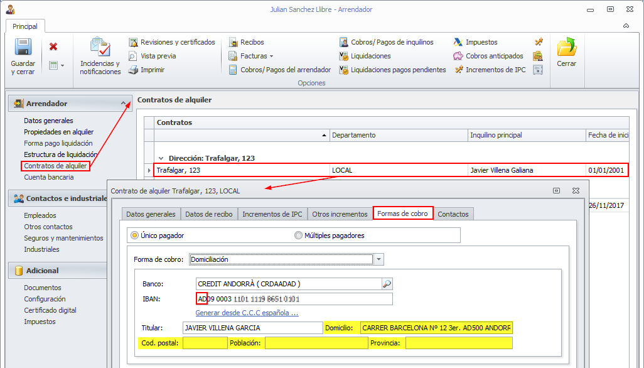
Task: Click the red delete X icon
Action: point(53,46)
